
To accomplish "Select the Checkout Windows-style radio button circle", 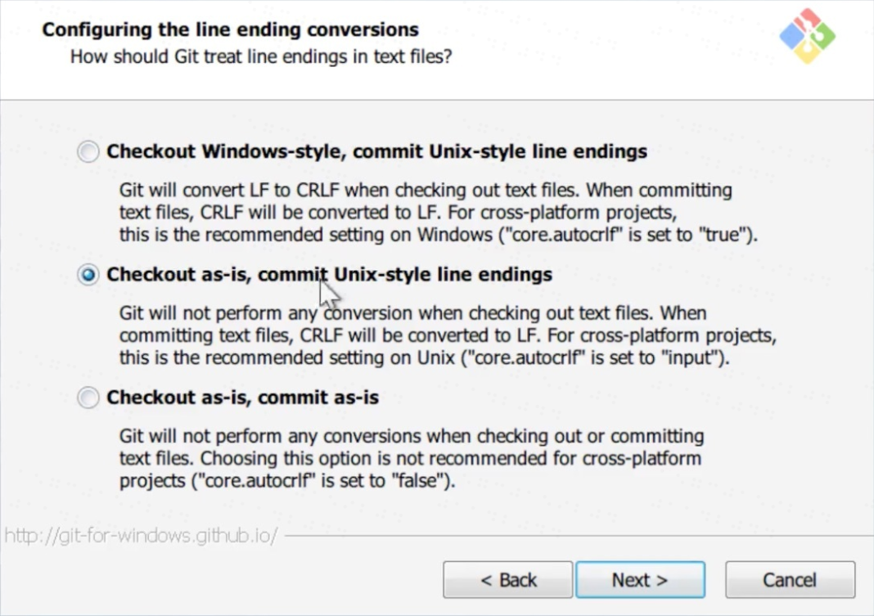I will 88,152.
